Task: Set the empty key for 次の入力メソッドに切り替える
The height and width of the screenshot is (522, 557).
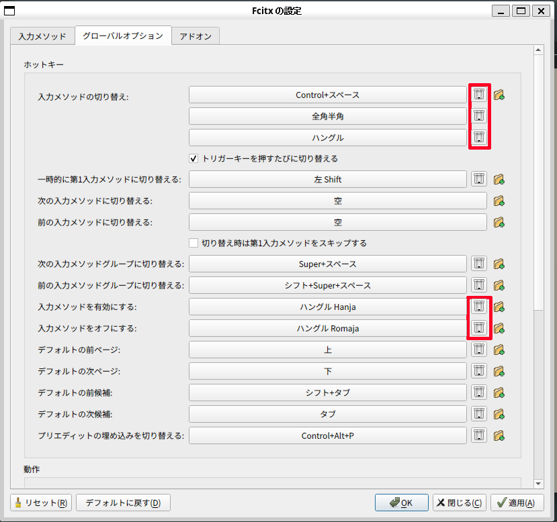Action: [x=338, y=201]
